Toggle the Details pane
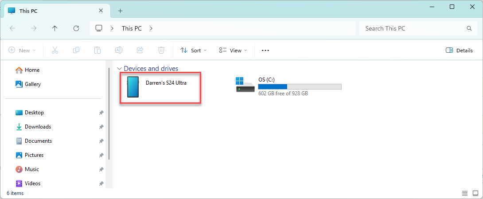 pyautogui.click(x=459, y=50)
